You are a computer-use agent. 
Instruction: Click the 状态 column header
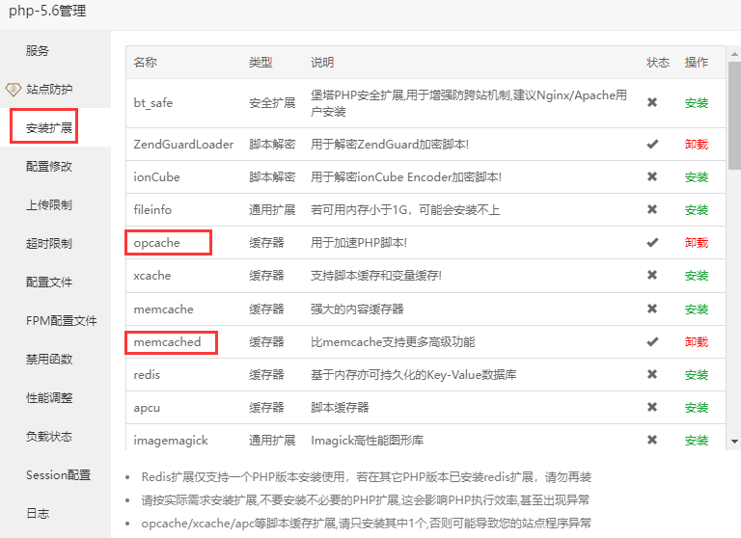(658, 62)
